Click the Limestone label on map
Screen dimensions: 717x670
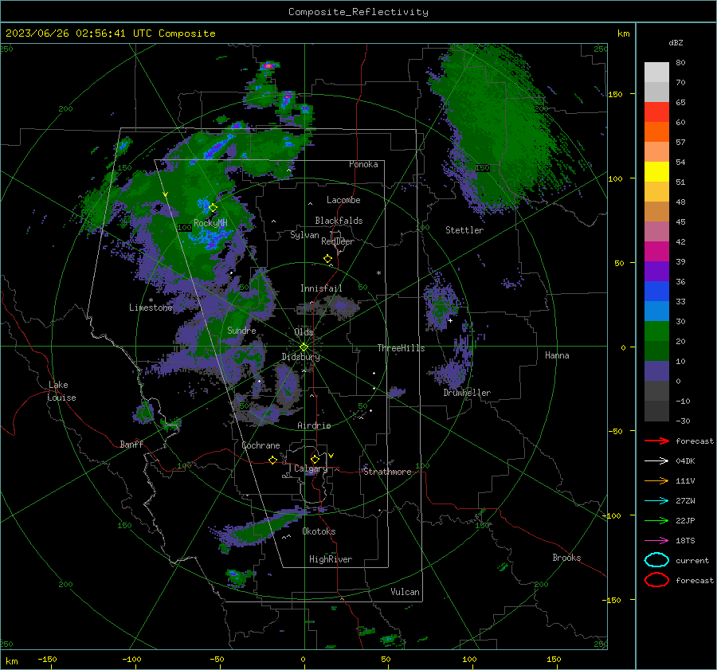tap(151, 308)
